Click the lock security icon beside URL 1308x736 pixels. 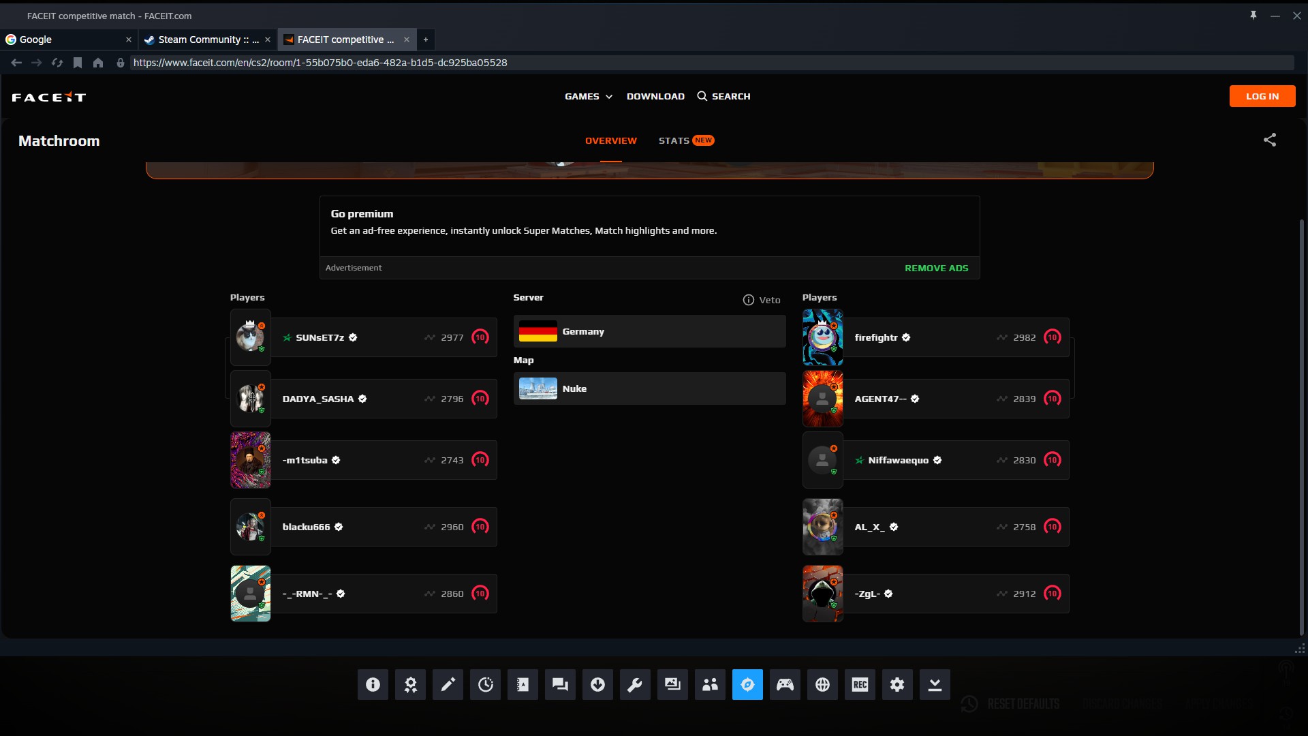tap(121, 63)
